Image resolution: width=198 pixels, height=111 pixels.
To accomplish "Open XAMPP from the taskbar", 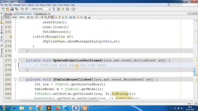I will (85, 108).
